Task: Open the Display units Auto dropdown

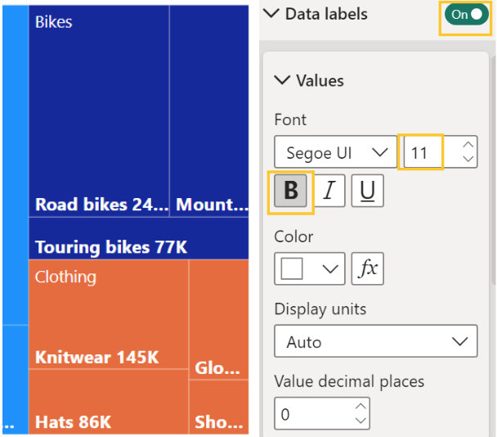Action: pos(375,342)
